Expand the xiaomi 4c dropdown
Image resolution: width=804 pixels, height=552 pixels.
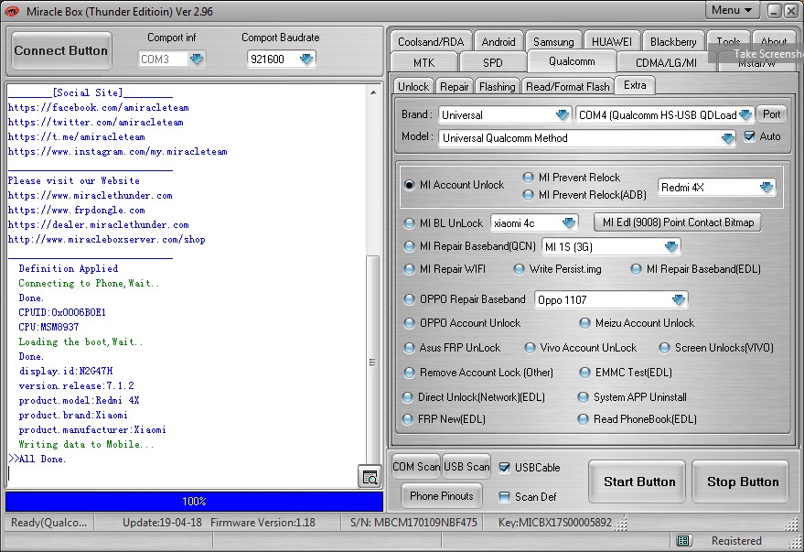tap(569, 223)
